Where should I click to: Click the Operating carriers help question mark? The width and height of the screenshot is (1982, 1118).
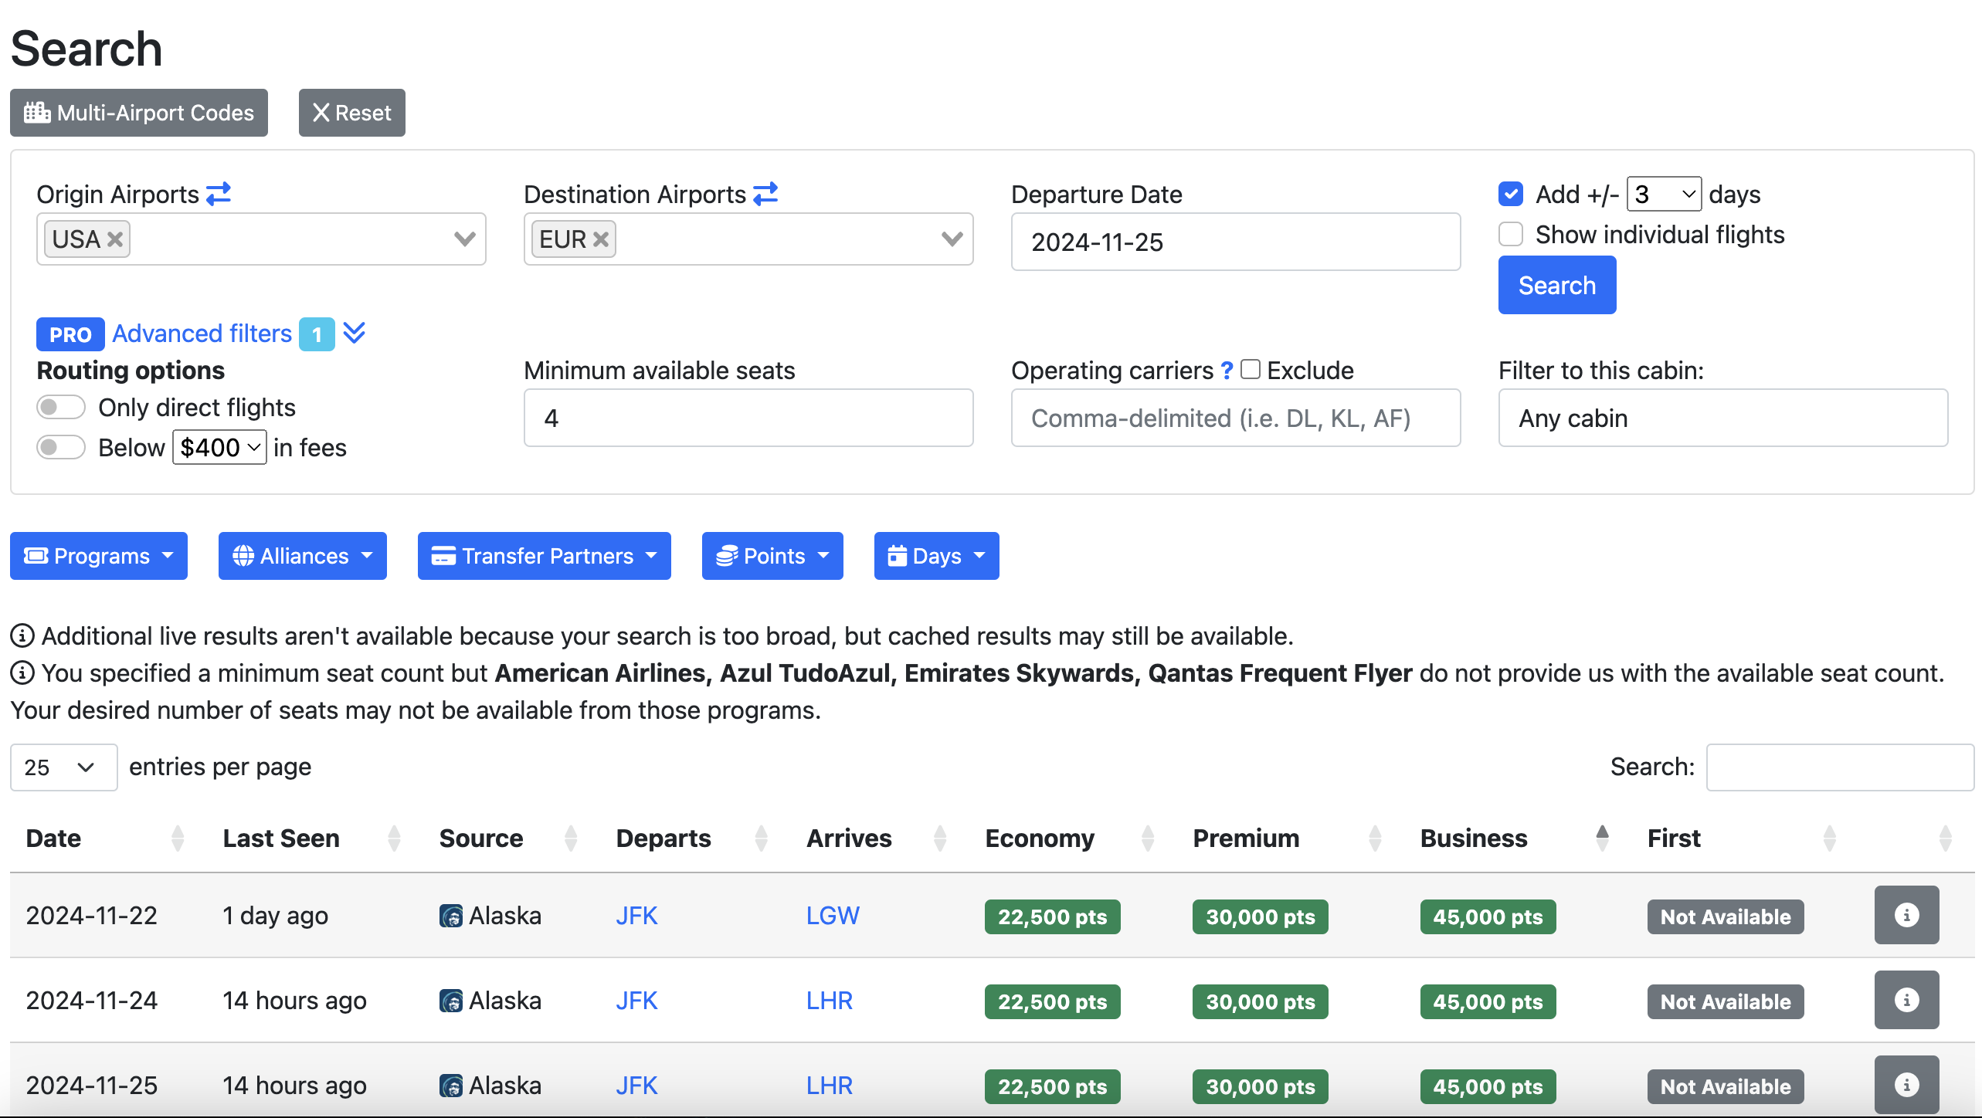[x=1227, y=371]
